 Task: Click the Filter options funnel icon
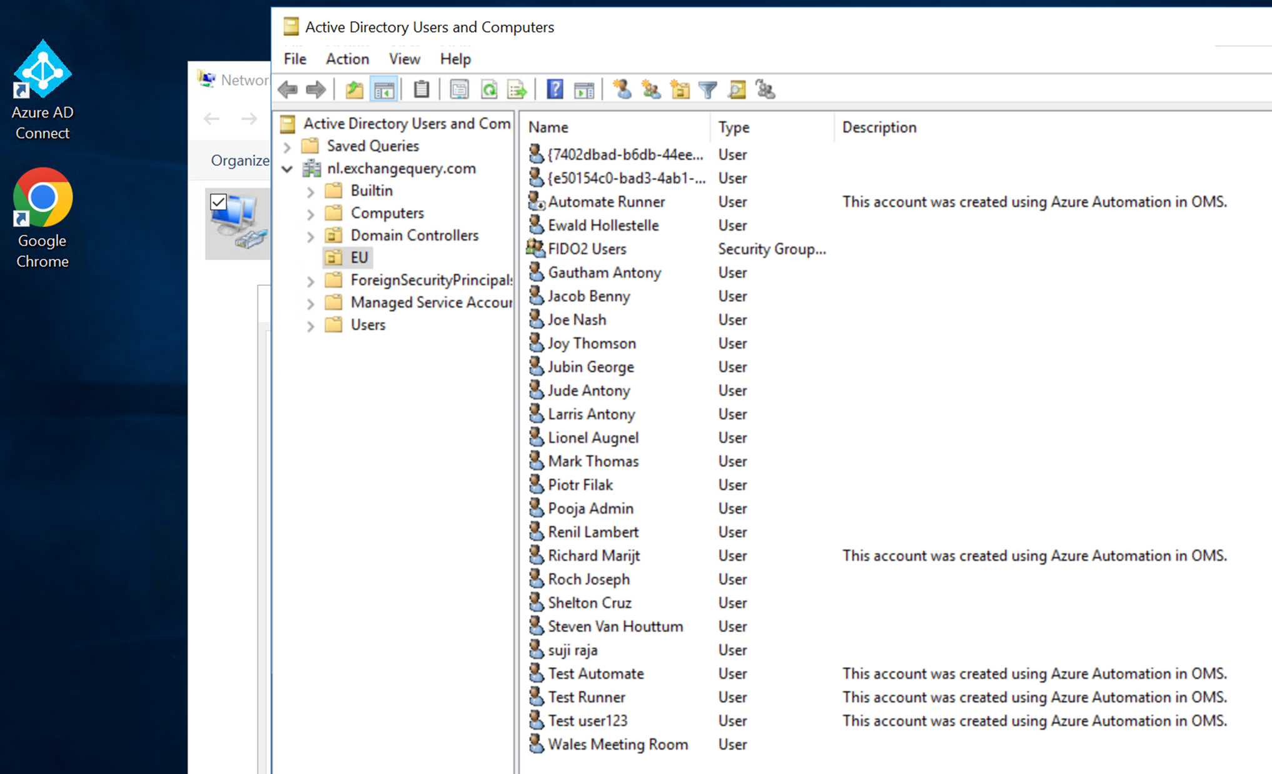click(708, 90)
